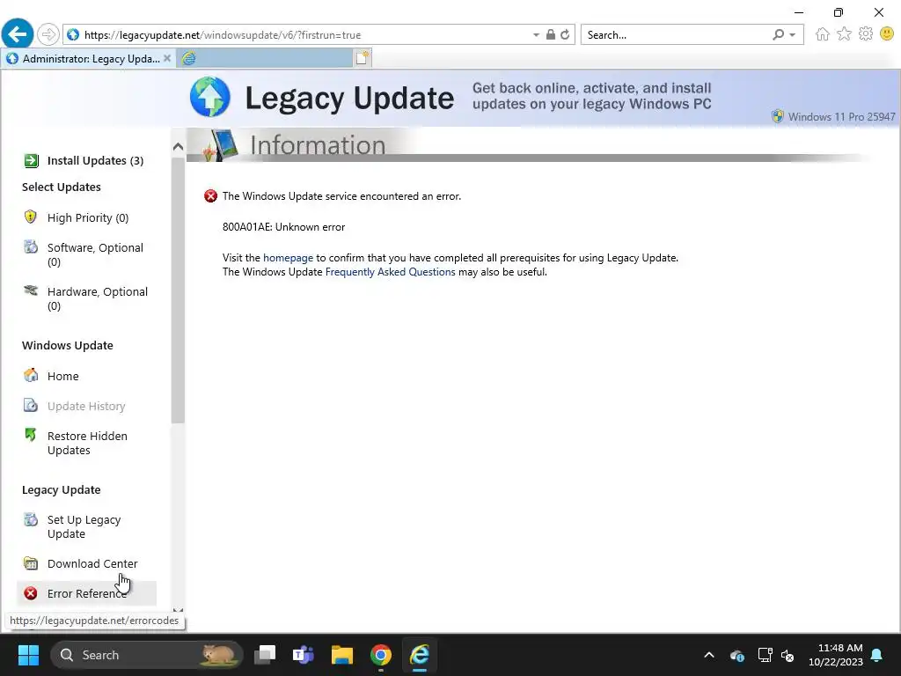Click the red Error Reference icon
Screen dimensions: 901x676
click(31, 593)
